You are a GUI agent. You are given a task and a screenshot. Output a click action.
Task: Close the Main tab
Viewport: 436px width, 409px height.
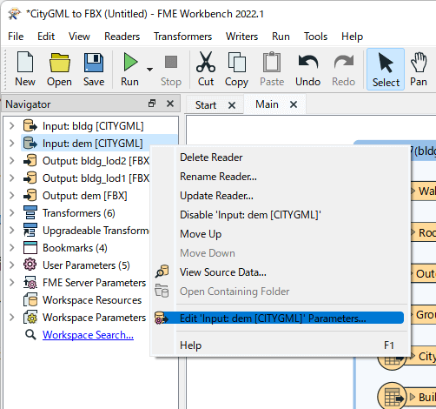(x=294, y=104)
